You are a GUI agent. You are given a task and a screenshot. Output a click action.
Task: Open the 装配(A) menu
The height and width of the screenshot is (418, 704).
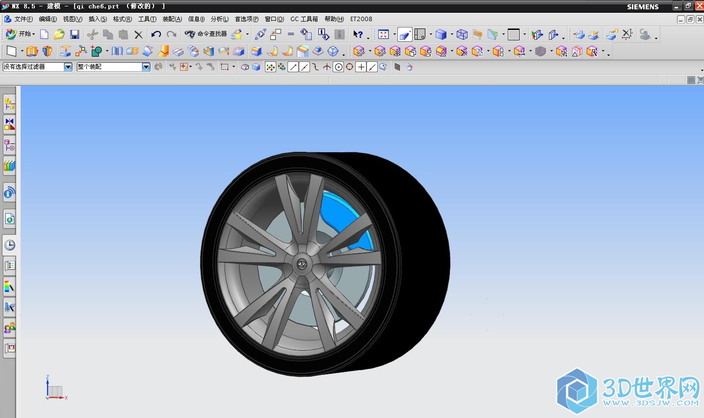click(172, 19)
